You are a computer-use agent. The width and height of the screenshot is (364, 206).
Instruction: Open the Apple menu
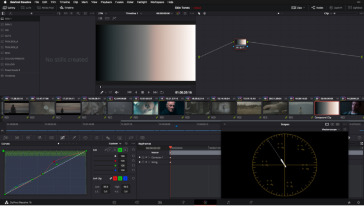click(5, 2)
